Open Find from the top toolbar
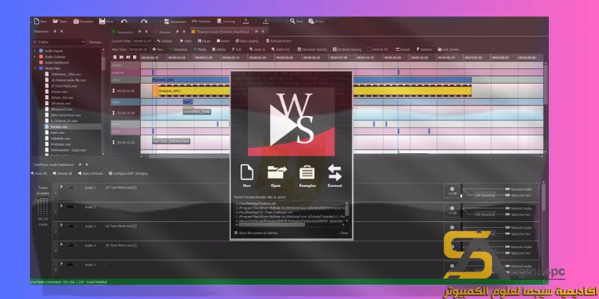 point(296,22)
